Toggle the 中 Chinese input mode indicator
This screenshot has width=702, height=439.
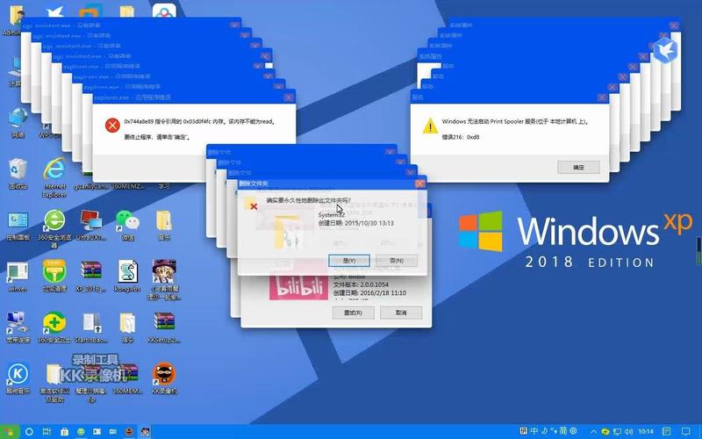tap(534, 431)
